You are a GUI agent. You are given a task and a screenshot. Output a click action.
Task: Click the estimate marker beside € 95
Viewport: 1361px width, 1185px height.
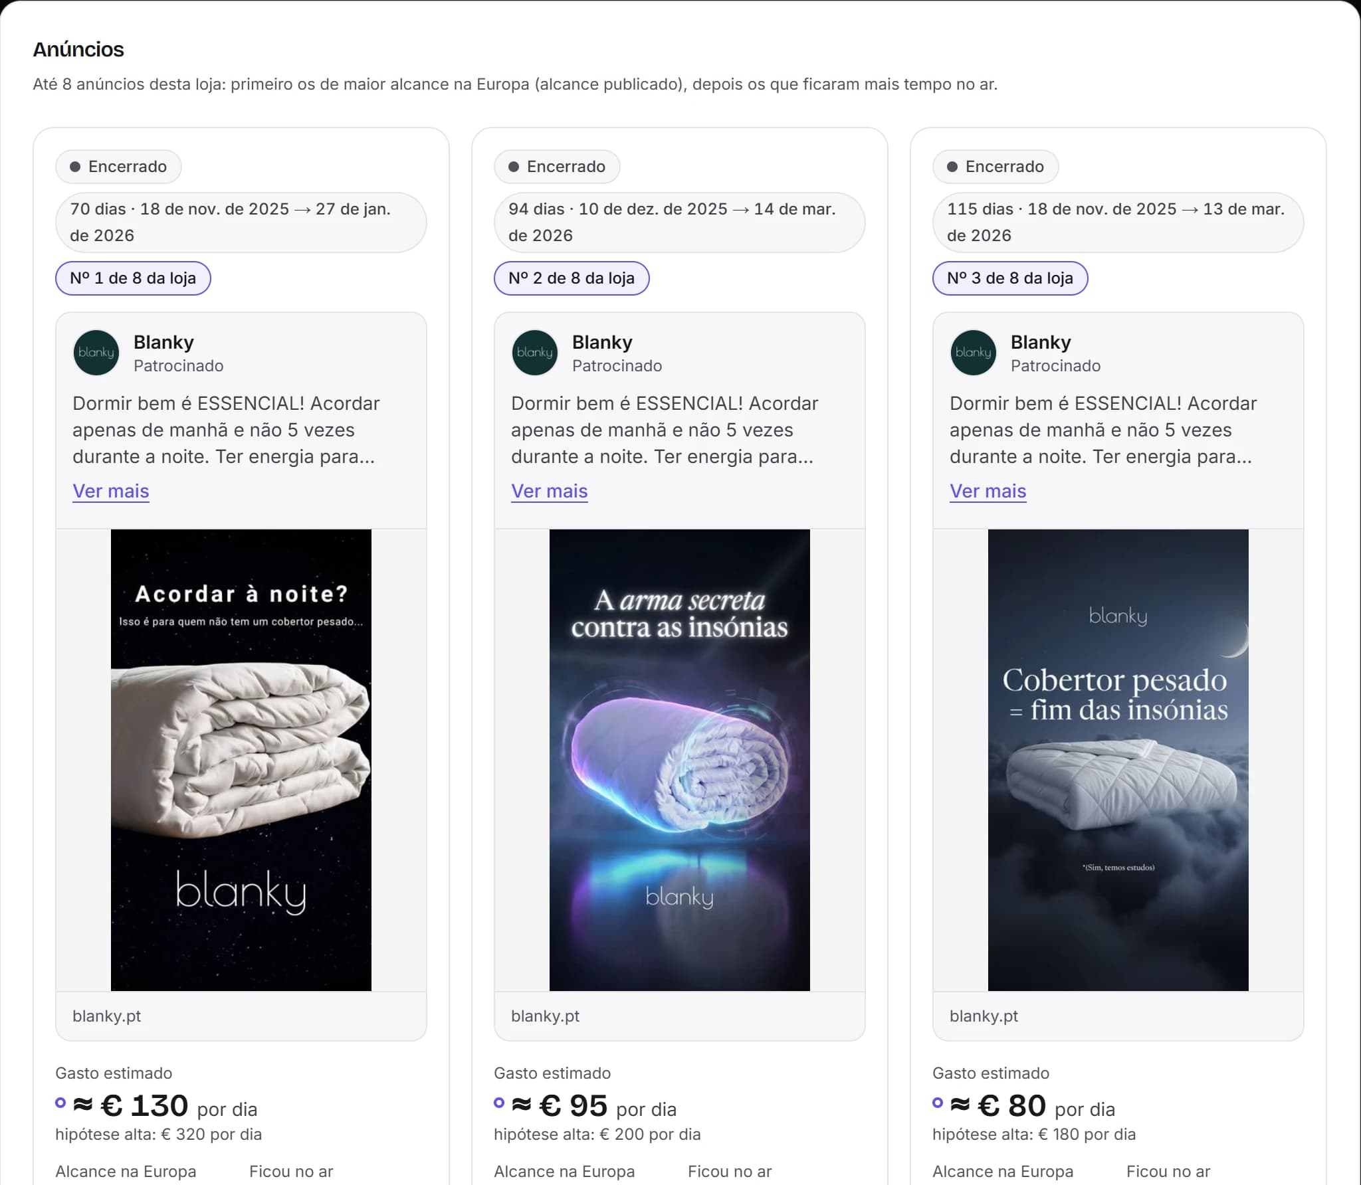499,1103
